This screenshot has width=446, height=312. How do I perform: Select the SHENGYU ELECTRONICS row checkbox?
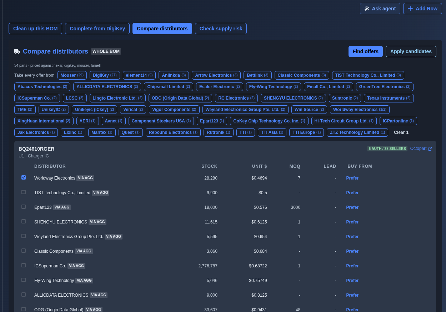[x=24, y=221]
